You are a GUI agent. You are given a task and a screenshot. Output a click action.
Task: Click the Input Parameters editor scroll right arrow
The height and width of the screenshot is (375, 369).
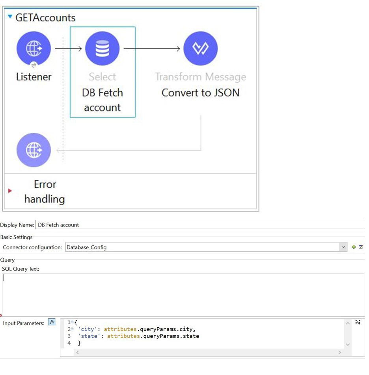[340, 353]
